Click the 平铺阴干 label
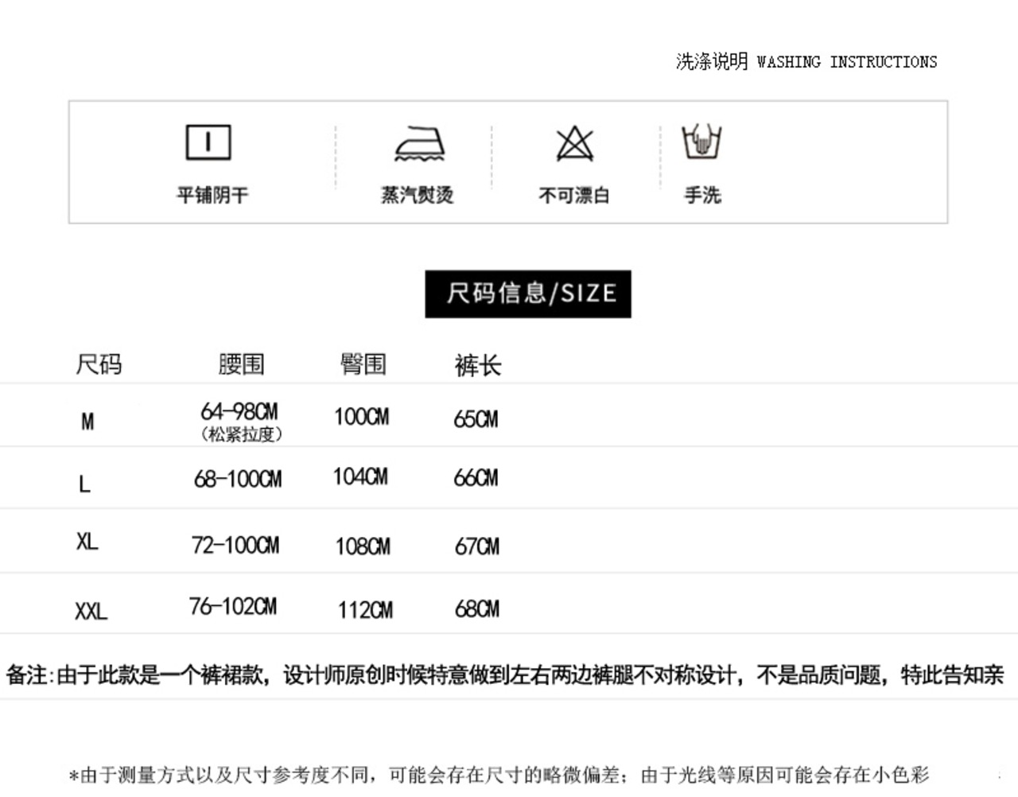The width and height of the screenshot is (1018, 797). pyautogui.click(x=212, y=195)
